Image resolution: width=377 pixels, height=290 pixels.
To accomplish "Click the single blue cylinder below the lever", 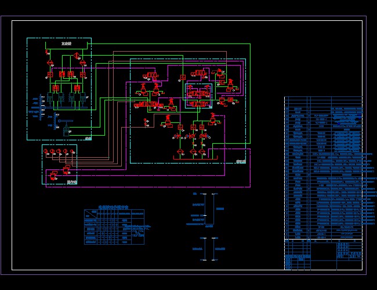I will coord(66,131).
